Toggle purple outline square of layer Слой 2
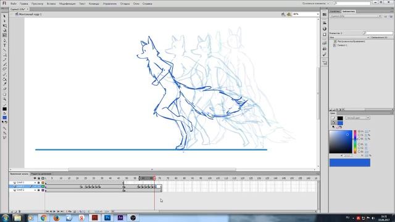This screenshot has height=222, width=395. pos(43,190)
